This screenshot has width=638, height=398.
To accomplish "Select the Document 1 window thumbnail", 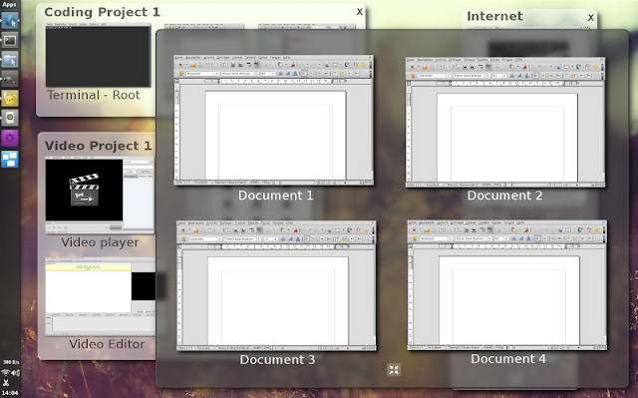I will point(273,121).
